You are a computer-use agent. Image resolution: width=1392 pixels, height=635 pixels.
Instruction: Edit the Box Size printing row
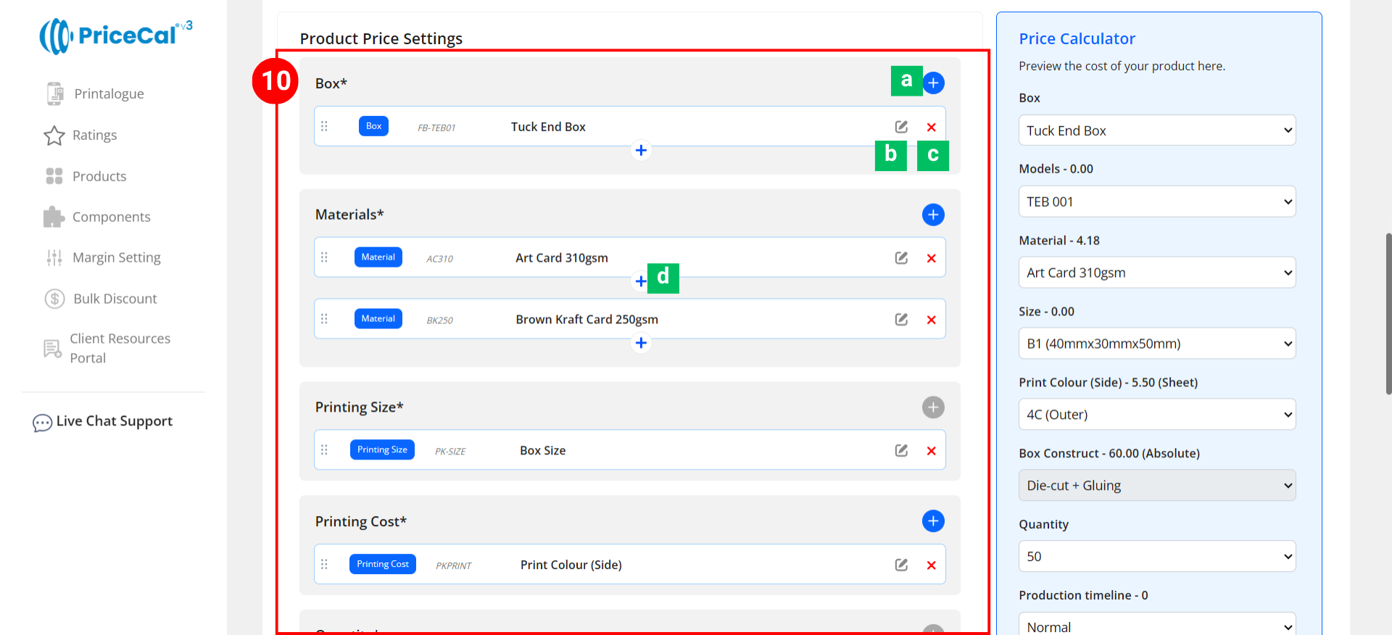click(x=901, y=450)
